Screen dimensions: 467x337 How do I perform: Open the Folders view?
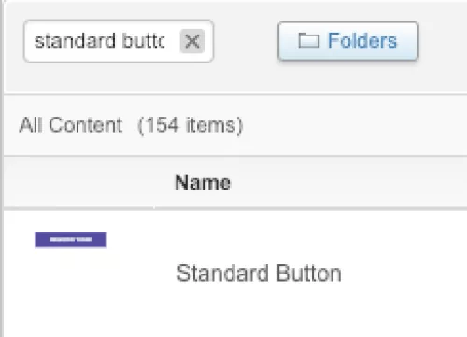pos(348,41)
